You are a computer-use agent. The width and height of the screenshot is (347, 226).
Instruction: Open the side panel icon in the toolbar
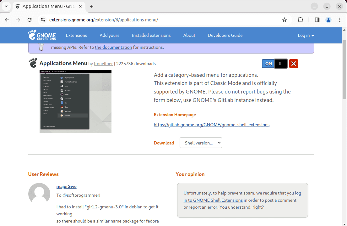(317, 20)
